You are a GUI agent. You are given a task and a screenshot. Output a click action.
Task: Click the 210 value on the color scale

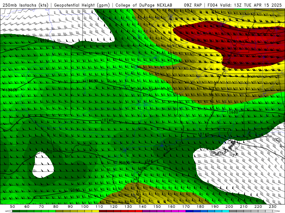pos(244,207)
